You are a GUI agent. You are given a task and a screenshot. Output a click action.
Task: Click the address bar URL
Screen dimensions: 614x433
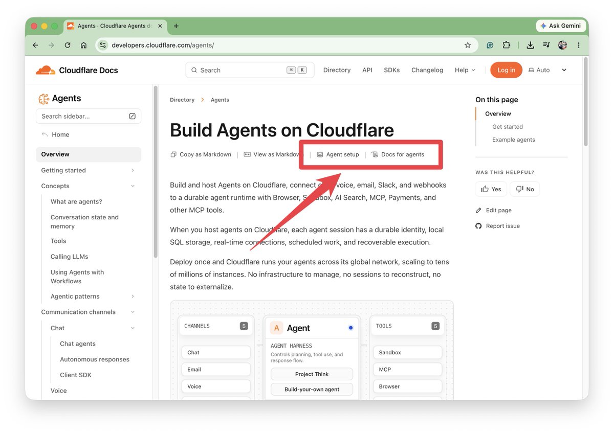pyautogui.click(x=163, y=45)
